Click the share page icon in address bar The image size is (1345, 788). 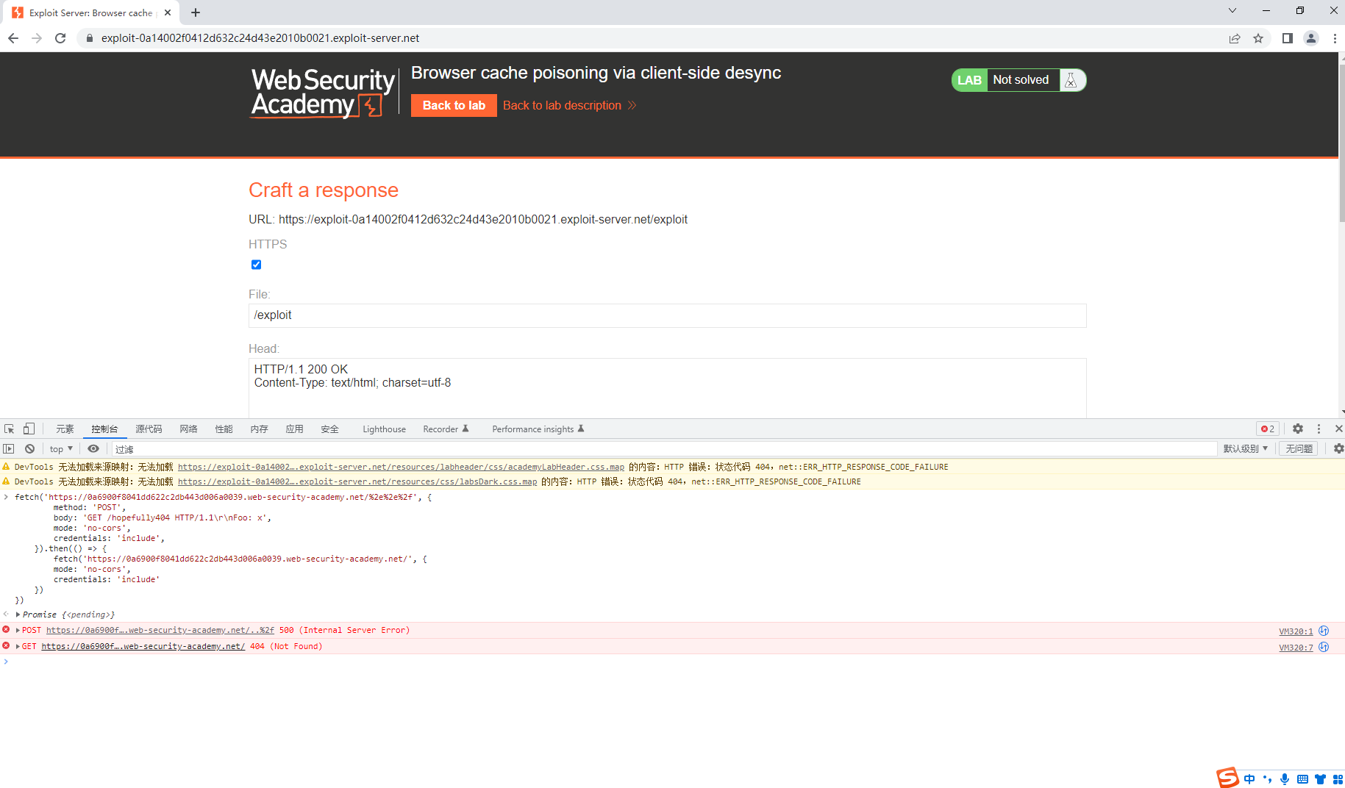click(x=1235, y=38)
